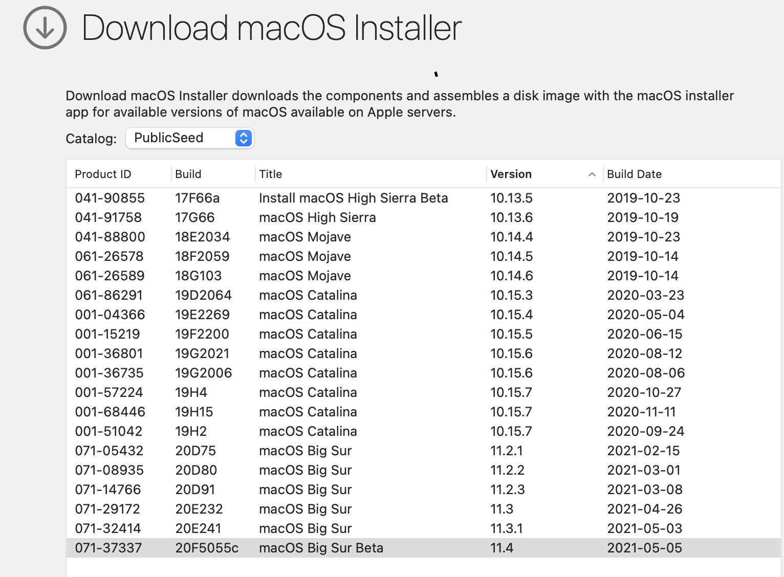Click build date 2020-08-12

[645, 353]
